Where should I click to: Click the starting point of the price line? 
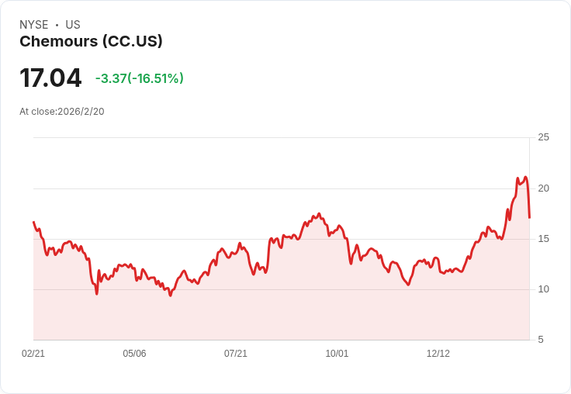click(33, 222)
